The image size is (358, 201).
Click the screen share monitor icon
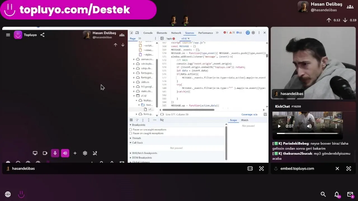pos(35,153)
